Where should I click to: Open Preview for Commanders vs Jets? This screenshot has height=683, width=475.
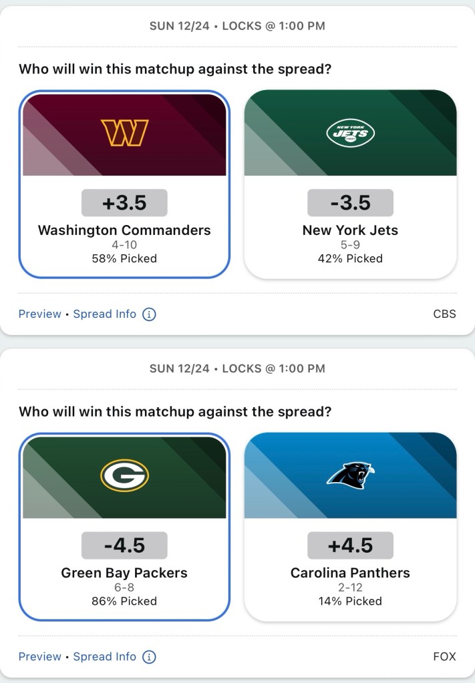39,314
